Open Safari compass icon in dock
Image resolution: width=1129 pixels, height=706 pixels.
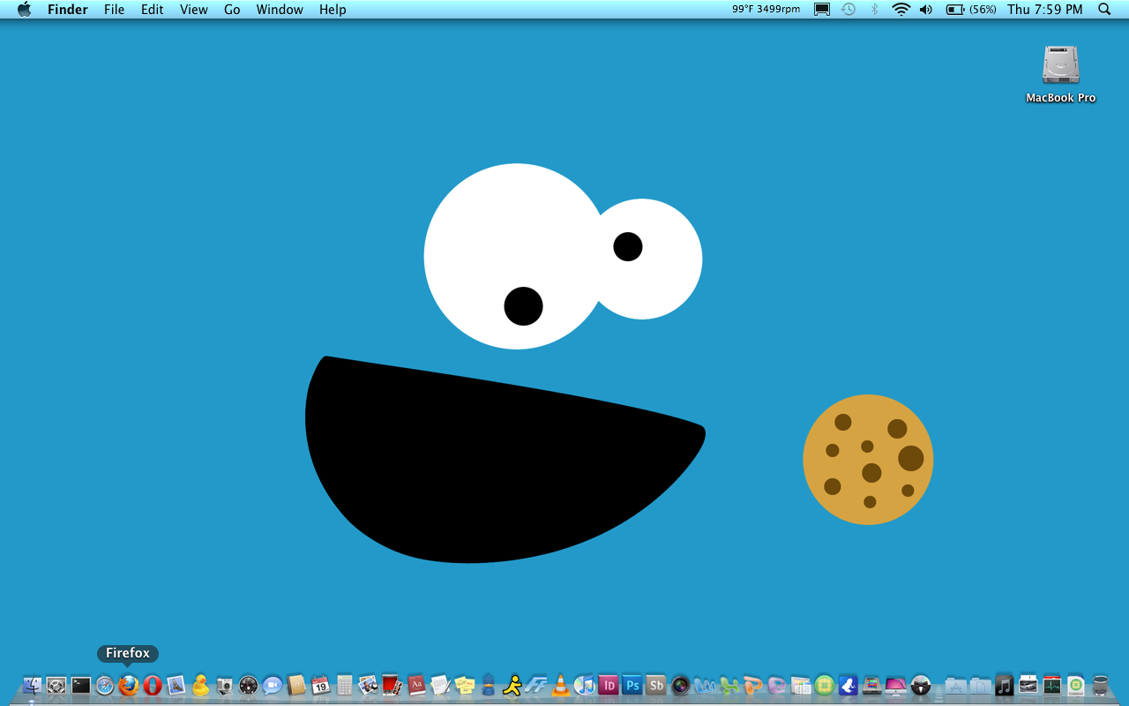(105, 686)
